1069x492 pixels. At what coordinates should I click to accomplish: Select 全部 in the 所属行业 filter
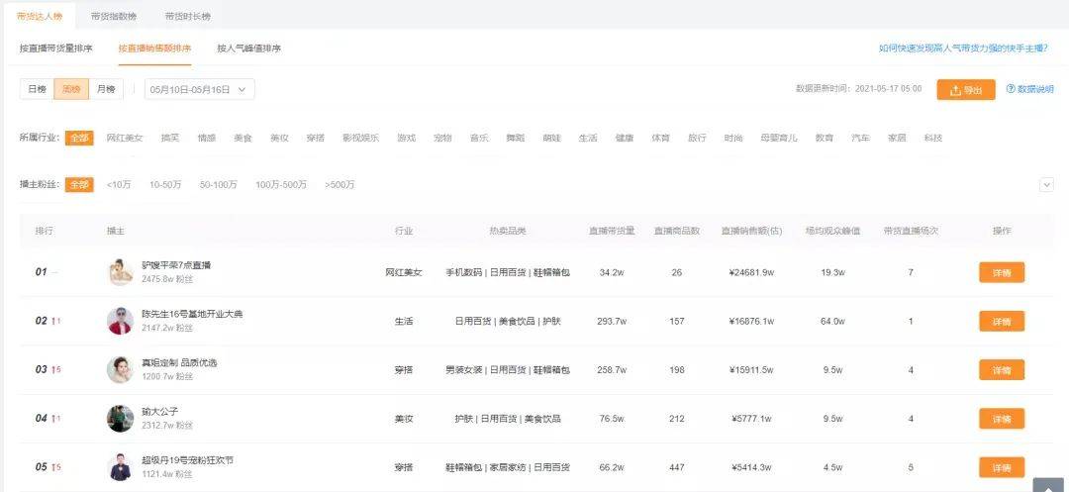coord(79,138)
